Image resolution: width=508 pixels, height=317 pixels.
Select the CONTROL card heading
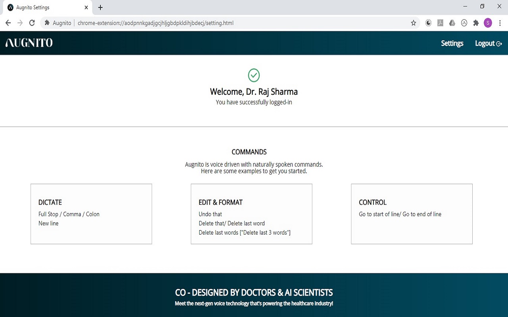click(373, 202)
